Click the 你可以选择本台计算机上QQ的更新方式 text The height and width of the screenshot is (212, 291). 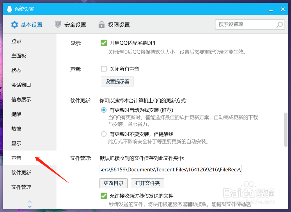(143, 101)
